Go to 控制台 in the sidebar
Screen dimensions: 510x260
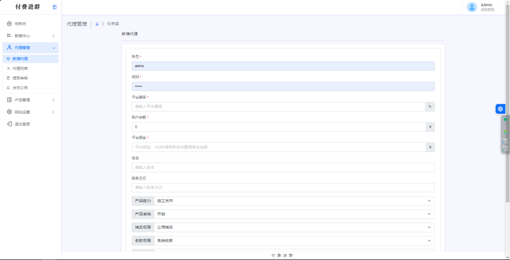tap(30, 23)
